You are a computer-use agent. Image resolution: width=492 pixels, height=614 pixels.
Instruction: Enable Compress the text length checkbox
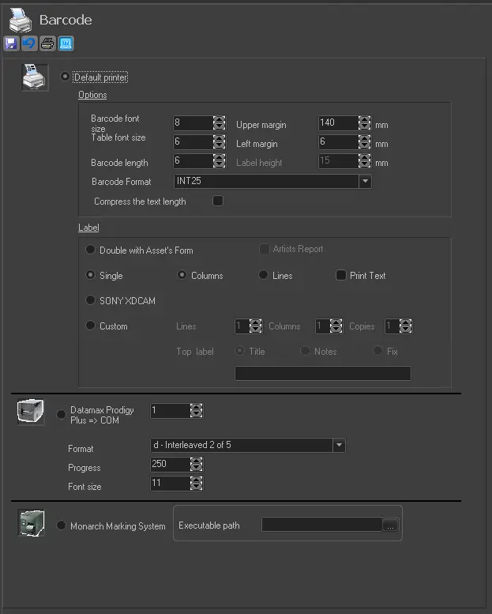tap(219, 202)
